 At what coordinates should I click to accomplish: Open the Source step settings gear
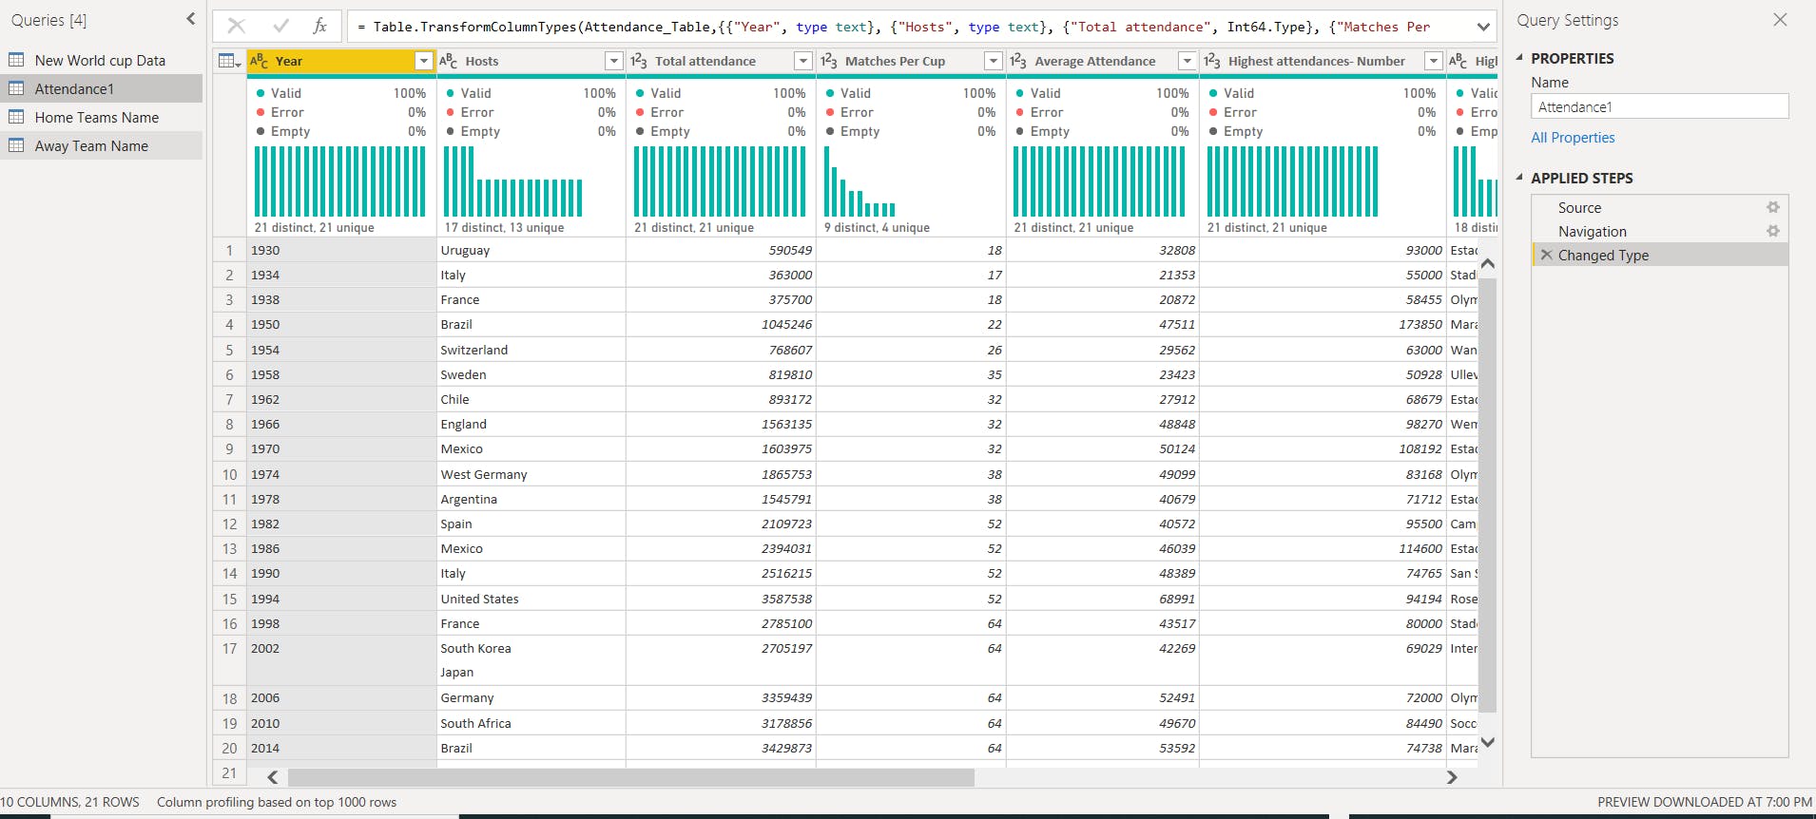tap(1773, 207)
